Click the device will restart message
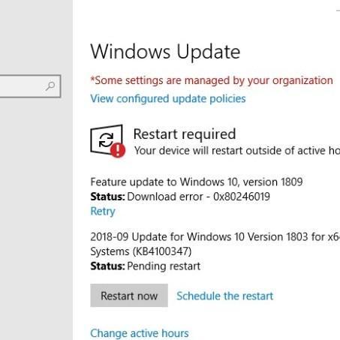Image resolution: width=340 pixels, height=340 pixels. [237, 151]
